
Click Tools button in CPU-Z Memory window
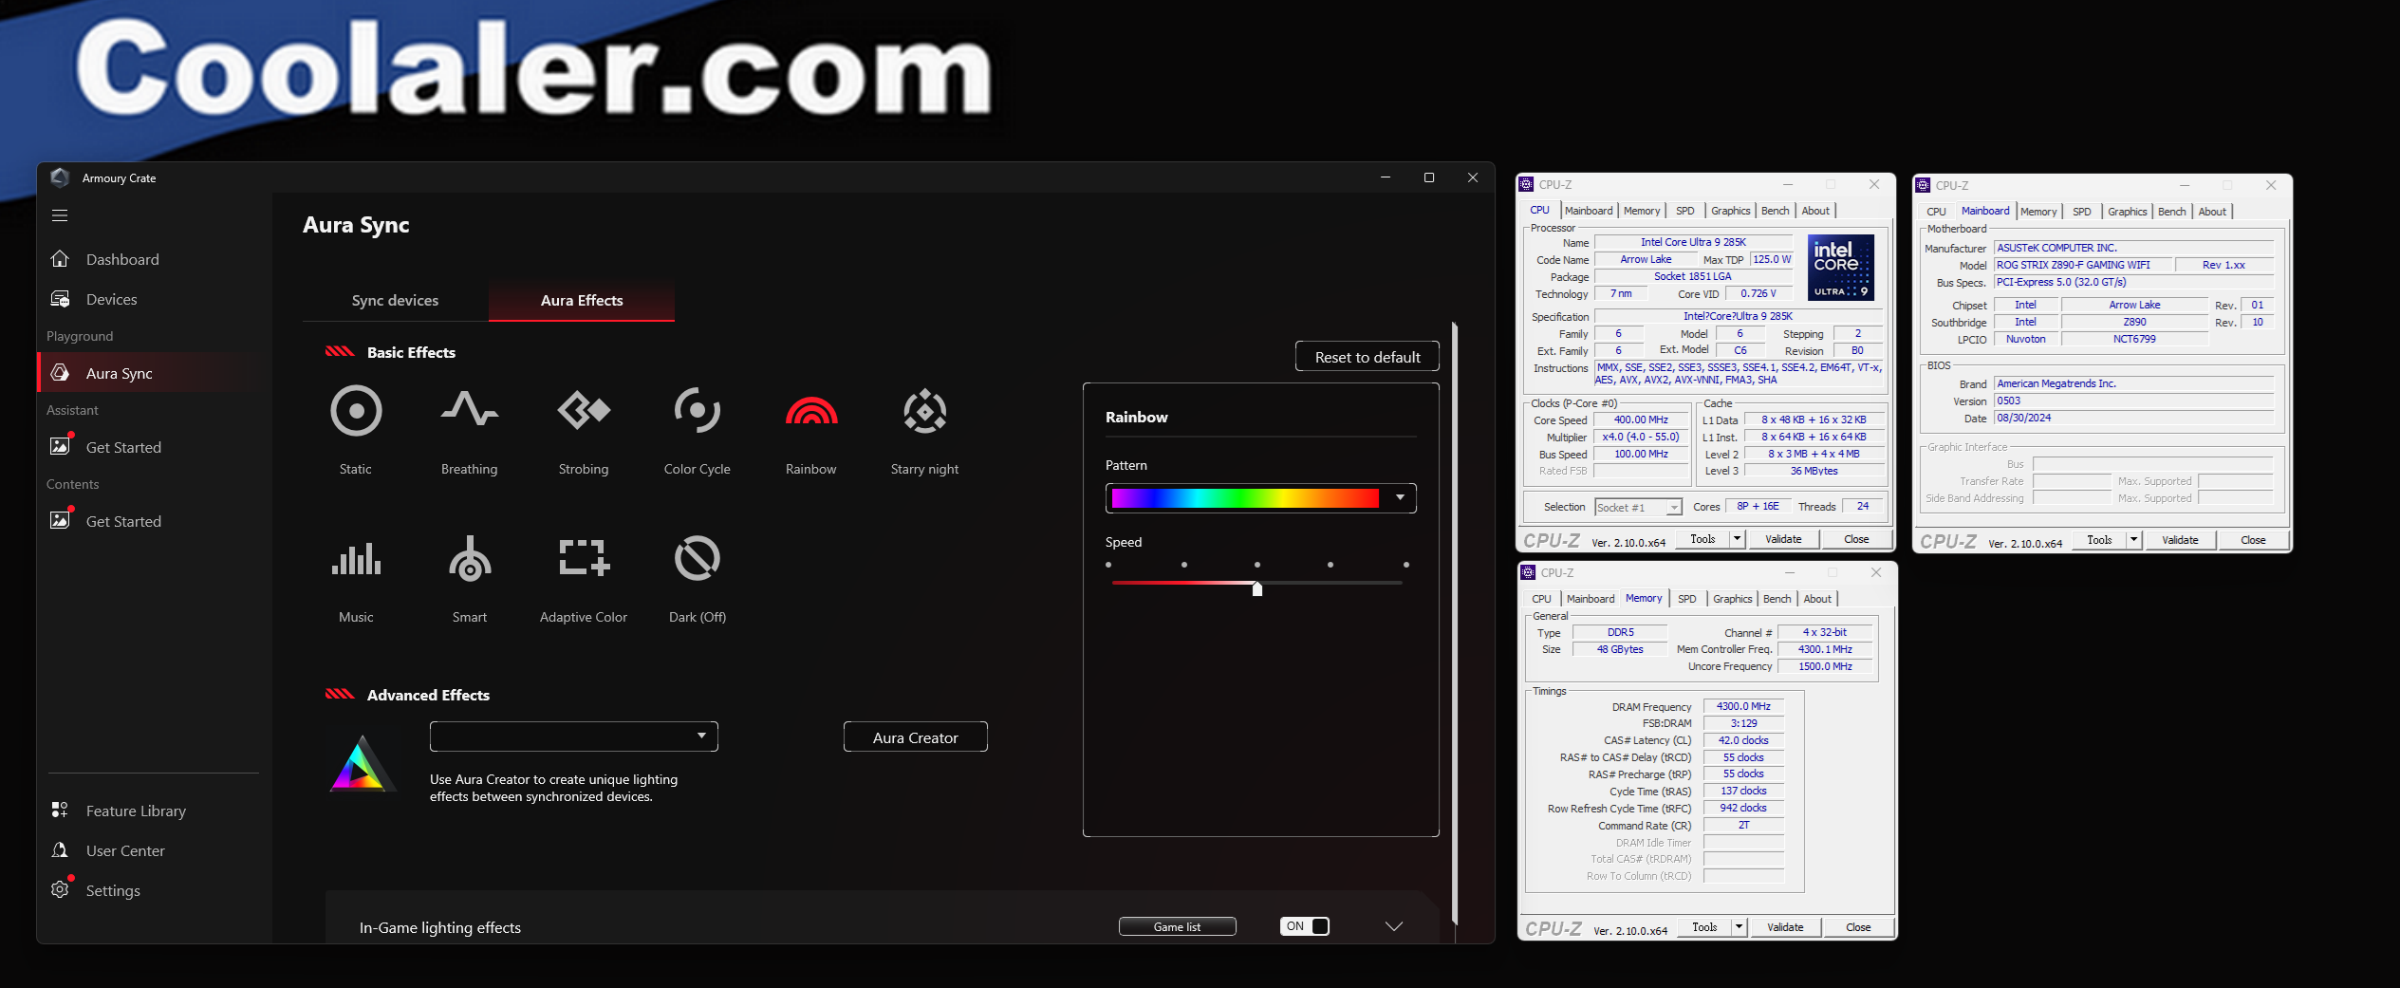tap(1704, 927)
